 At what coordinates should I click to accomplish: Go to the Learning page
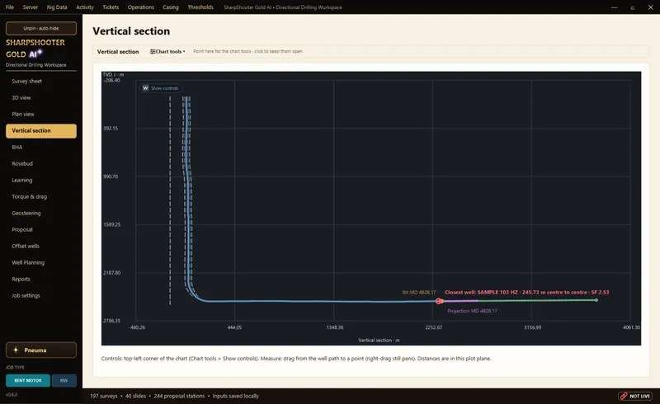pyautogui.click(x=41, y=180)
